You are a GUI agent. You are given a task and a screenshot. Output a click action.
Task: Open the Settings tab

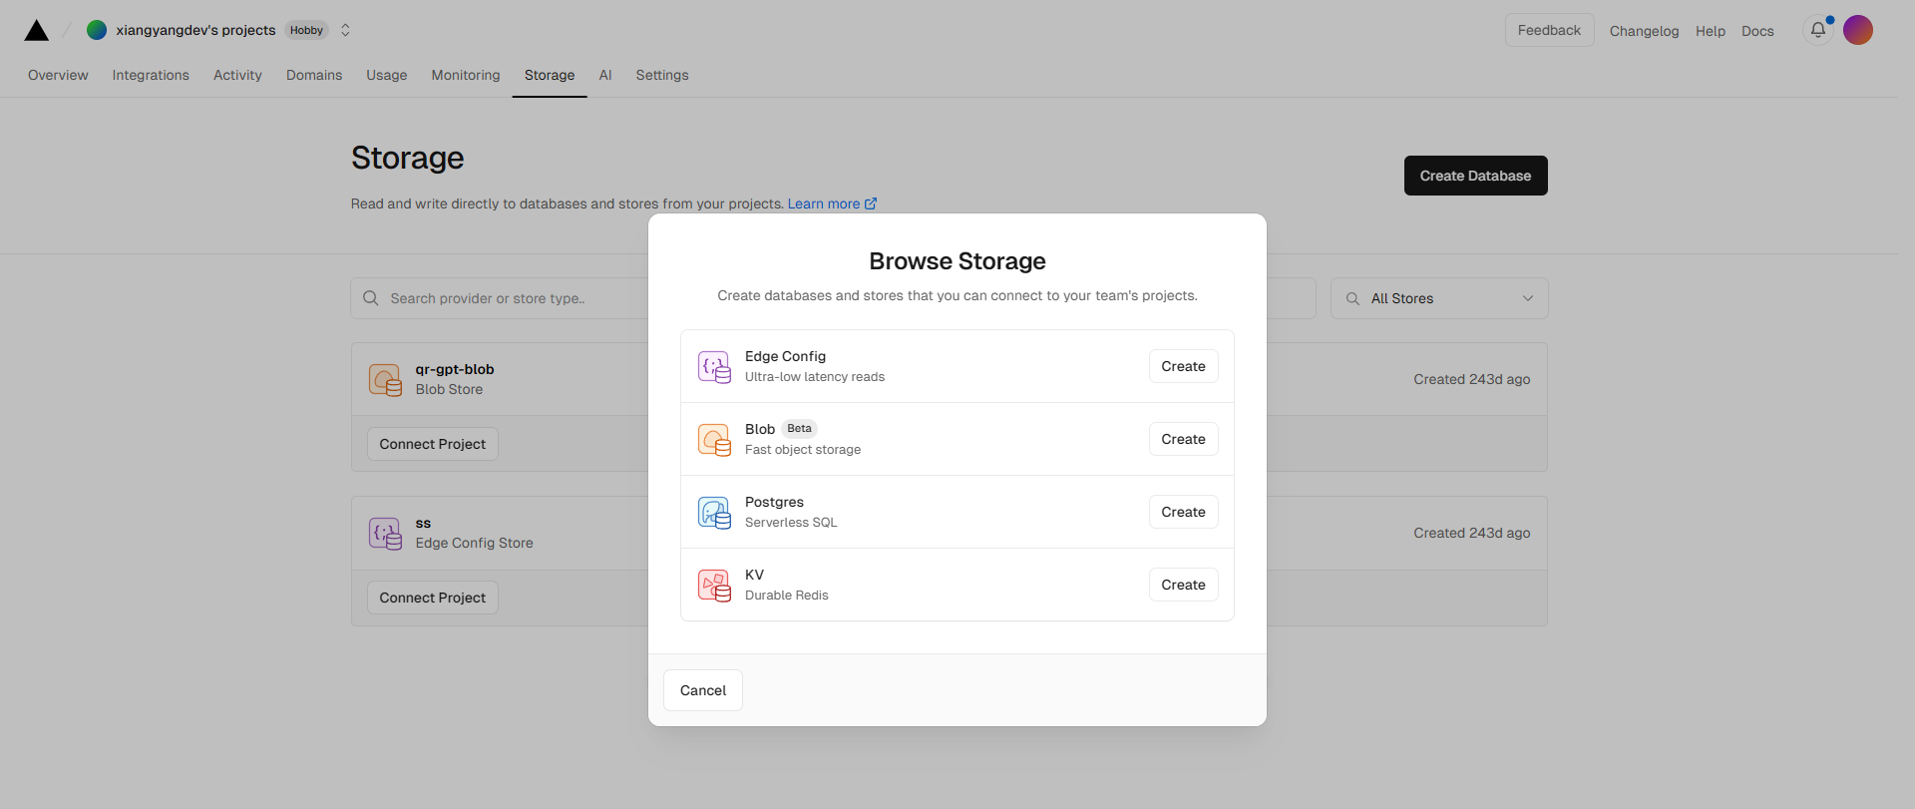(x=662, y=75)
